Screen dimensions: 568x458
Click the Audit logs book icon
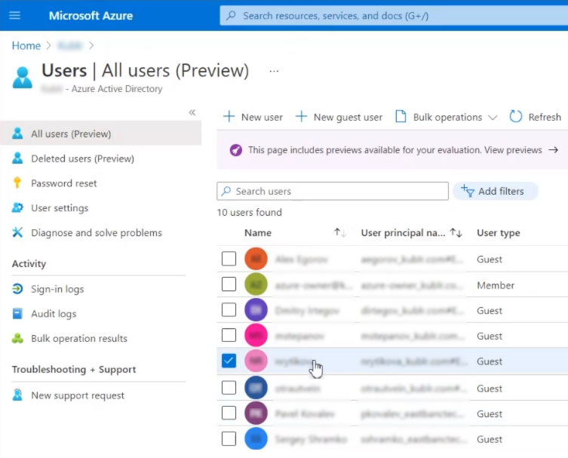(x=17, y=313)
